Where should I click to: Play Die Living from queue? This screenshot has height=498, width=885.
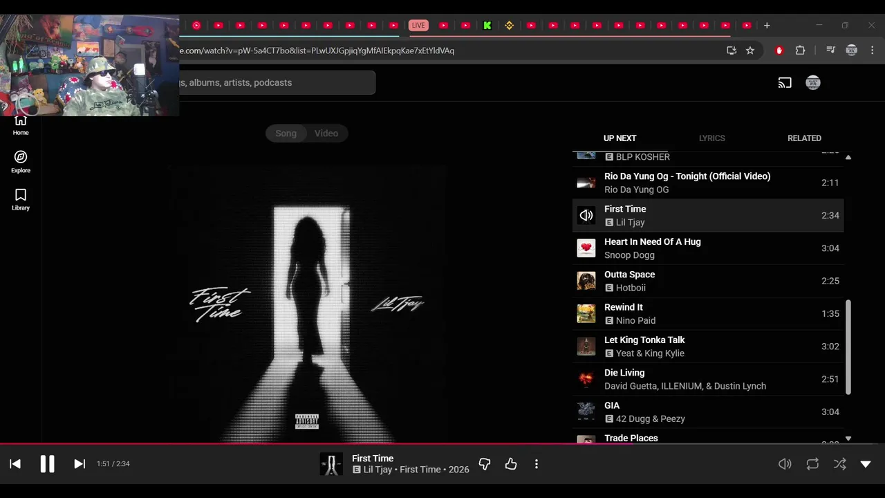708,379
